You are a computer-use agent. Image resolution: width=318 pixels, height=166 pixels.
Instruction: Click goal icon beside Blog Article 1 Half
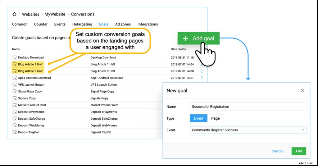pyautogui.click(x=15, y=64)
